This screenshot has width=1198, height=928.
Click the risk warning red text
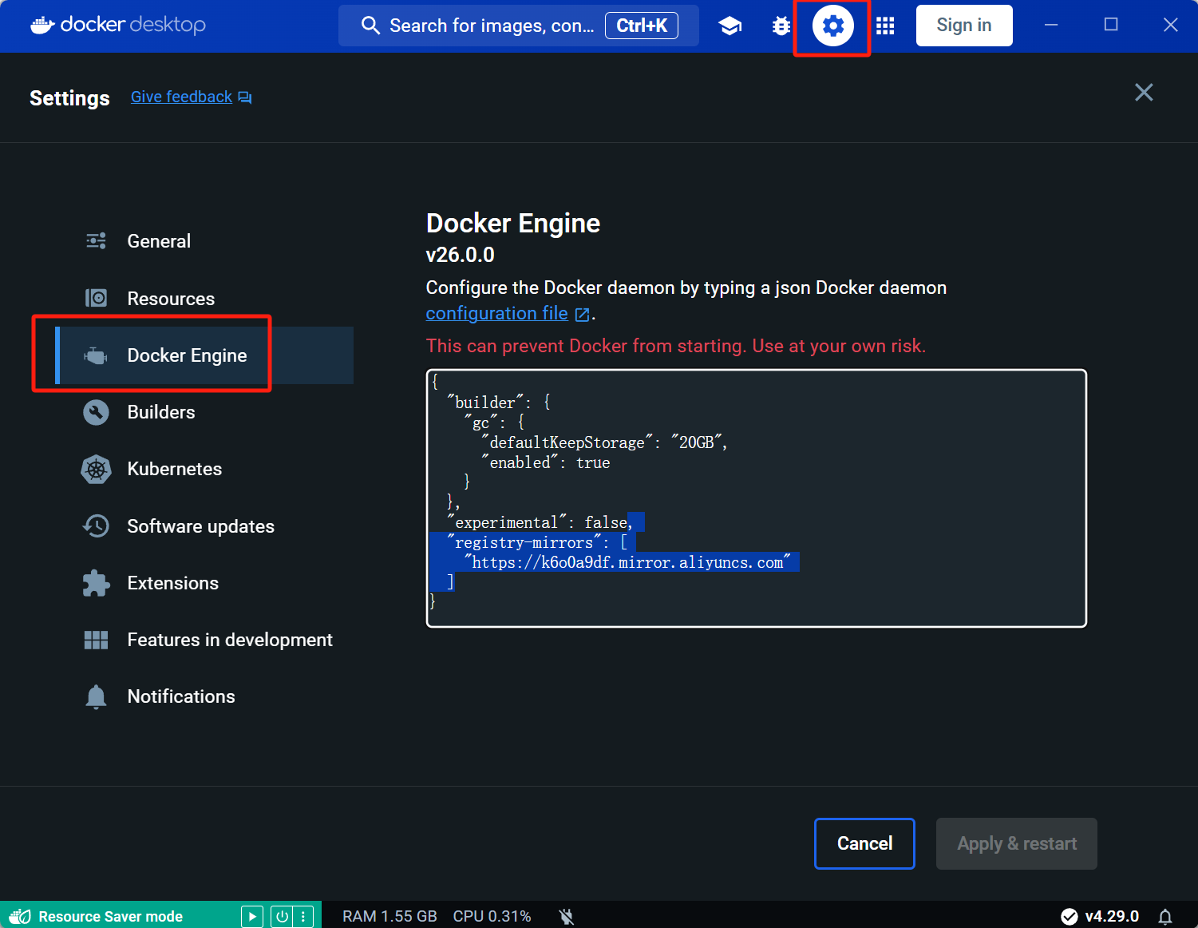675,346
